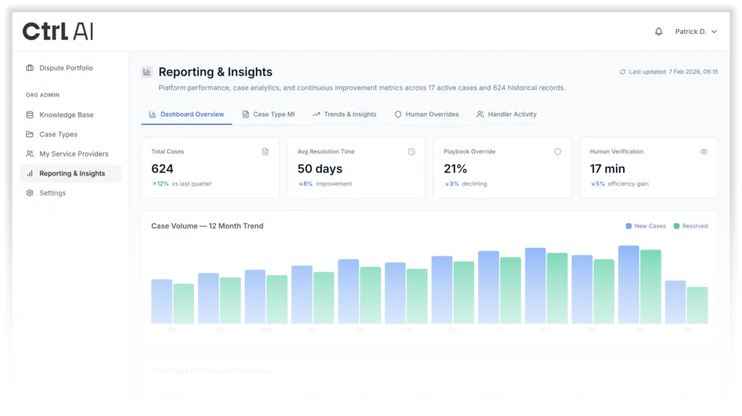Click the shield icon on Playbook Override card

[x=557, y=151]
